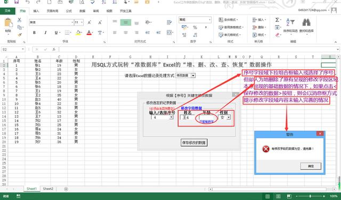The width and height of the screenshot is (341, 200).
Task: Toggle wrap text
Action: [169, 22]
